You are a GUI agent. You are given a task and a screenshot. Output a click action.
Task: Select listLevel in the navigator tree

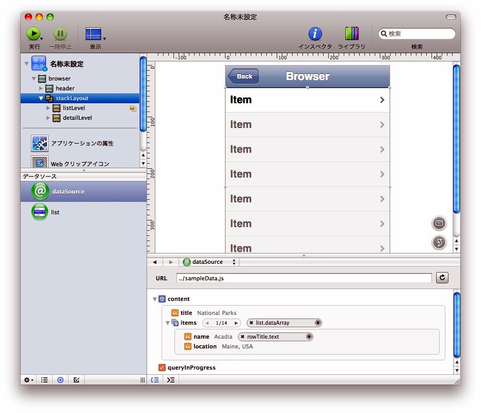click(x=73, y=108)
